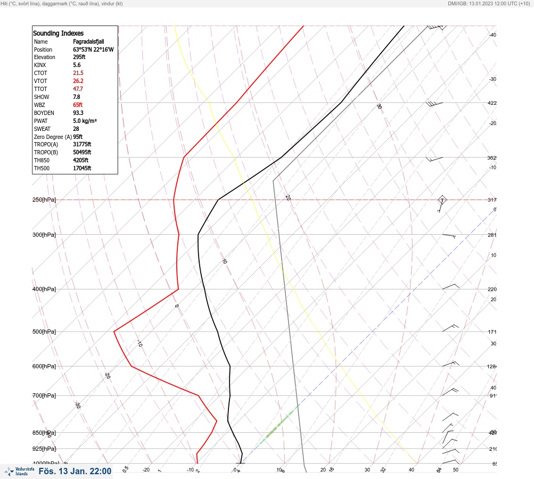
Task: Select the date label 'Fös. 13 Jan. 22:00'
Action: (75, 471)
